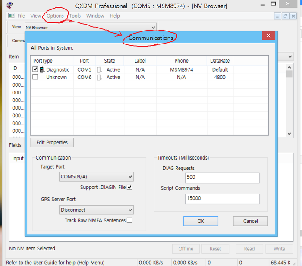The width and height of the screenshot is (302, 266).
Task: Open the View menu
Action: tap(36, 16)
